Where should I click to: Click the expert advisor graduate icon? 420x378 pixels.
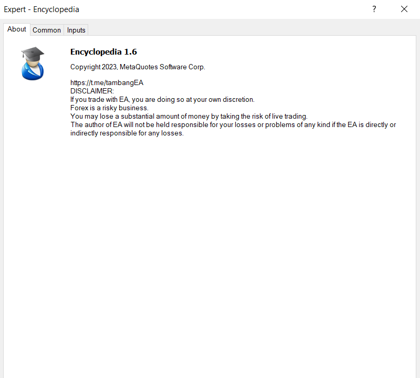coord(33,64)
